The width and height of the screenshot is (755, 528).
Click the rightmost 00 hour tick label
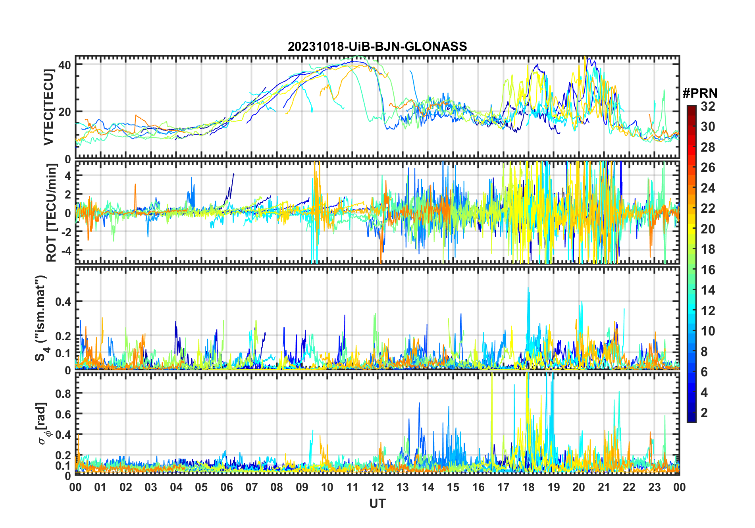click(680, 487)
